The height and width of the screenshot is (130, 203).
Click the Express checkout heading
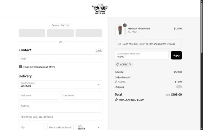(x=60, y=25)
